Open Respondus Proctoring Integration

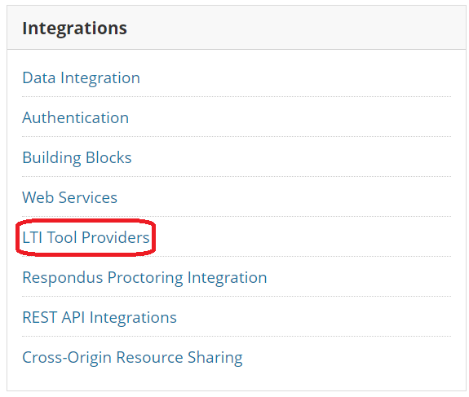point(144,278)
